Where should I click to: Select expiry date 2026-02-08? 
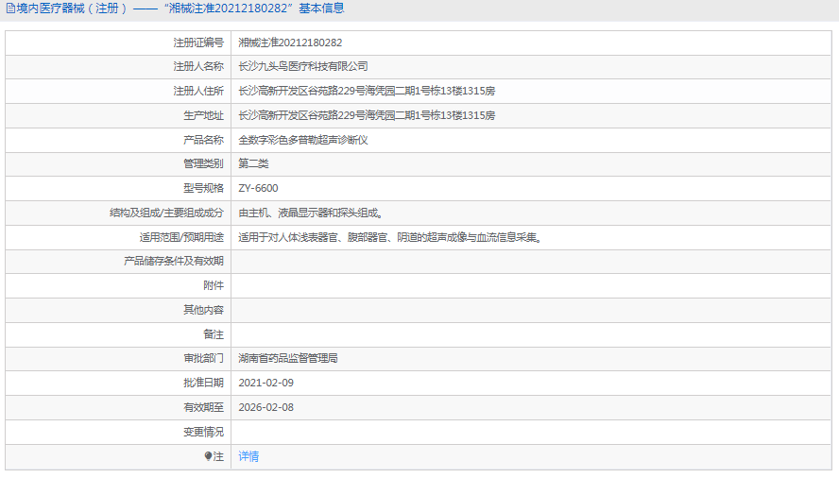pos(265,408)
